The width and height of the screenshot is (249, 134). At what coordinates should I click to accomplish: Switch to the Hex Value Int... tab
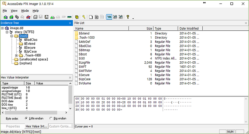(x=36, y=126)
